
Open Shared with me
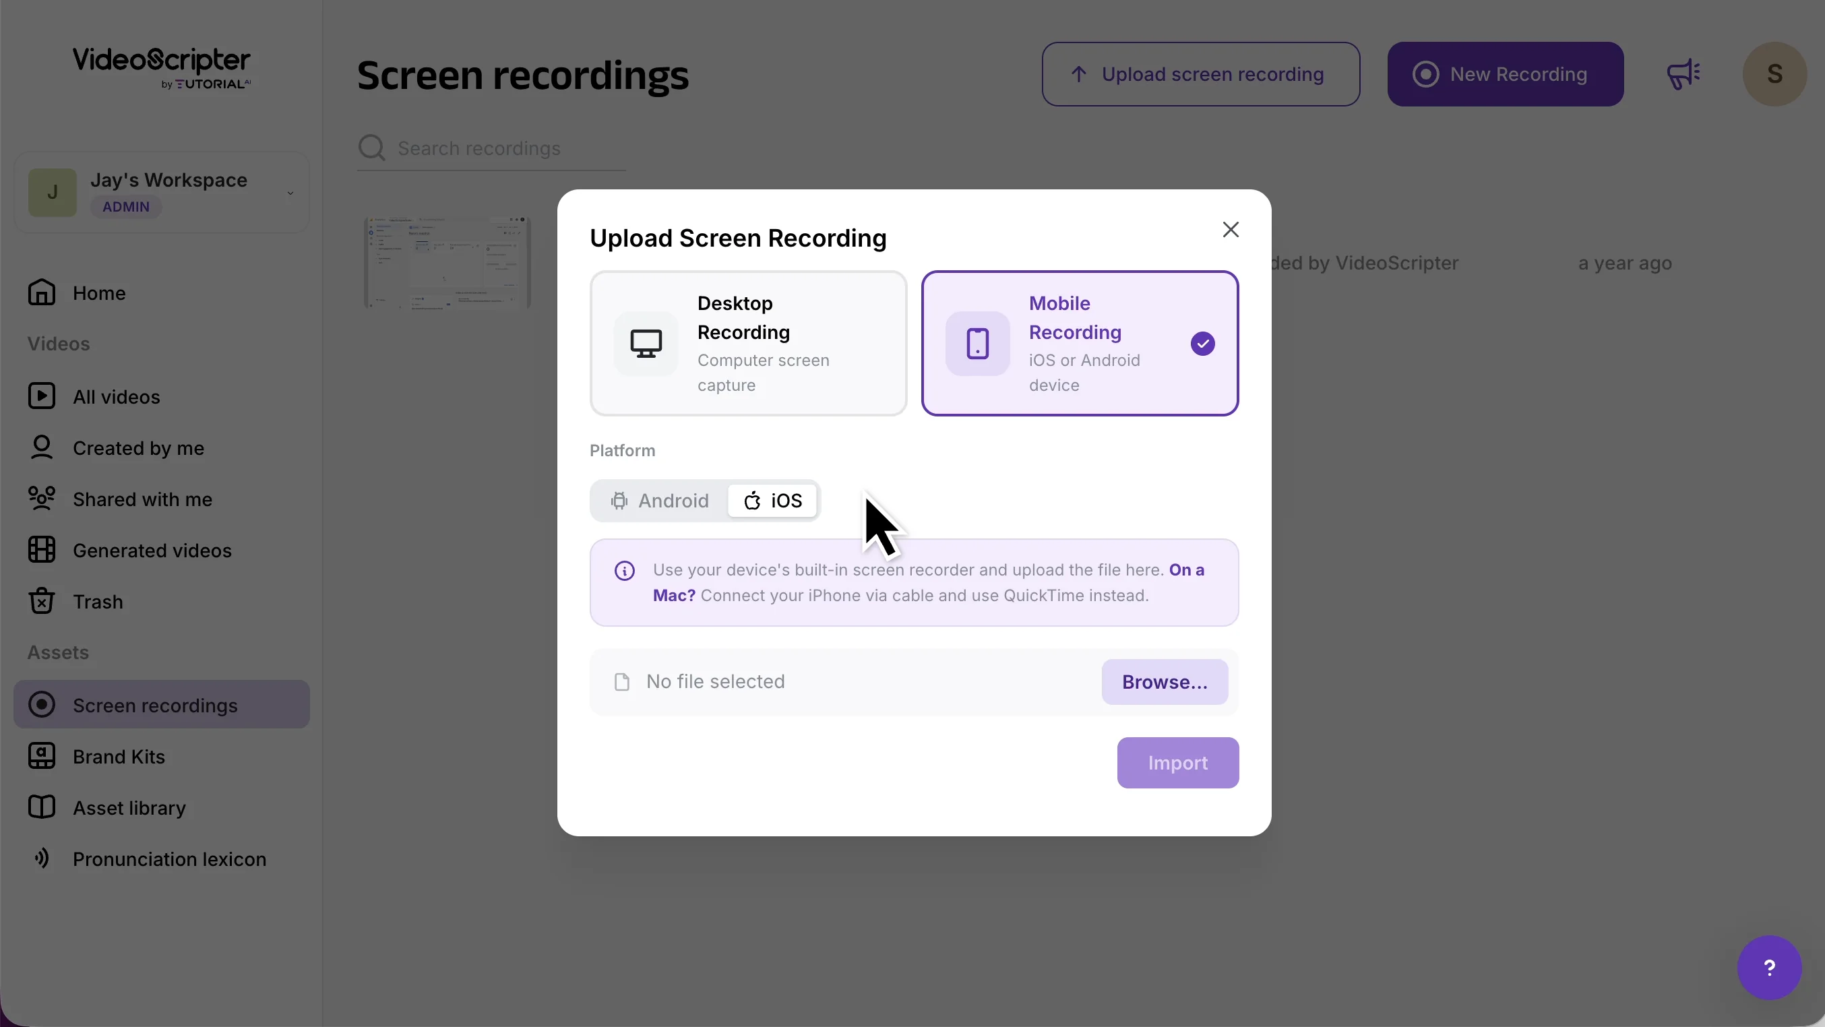pos(162,499)
